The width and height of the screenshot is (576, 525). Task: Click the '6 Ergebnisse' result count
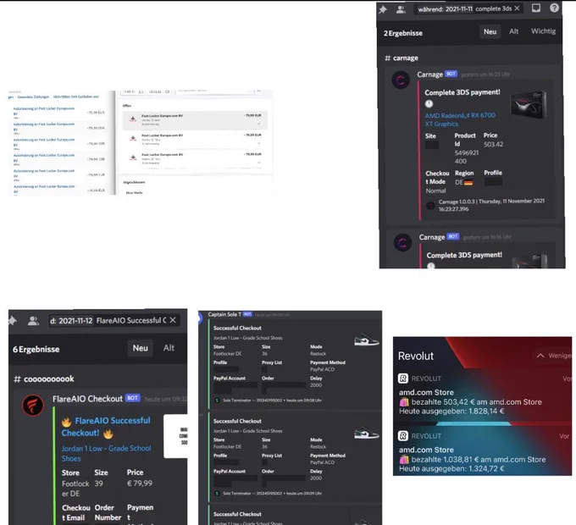(36, 349)
